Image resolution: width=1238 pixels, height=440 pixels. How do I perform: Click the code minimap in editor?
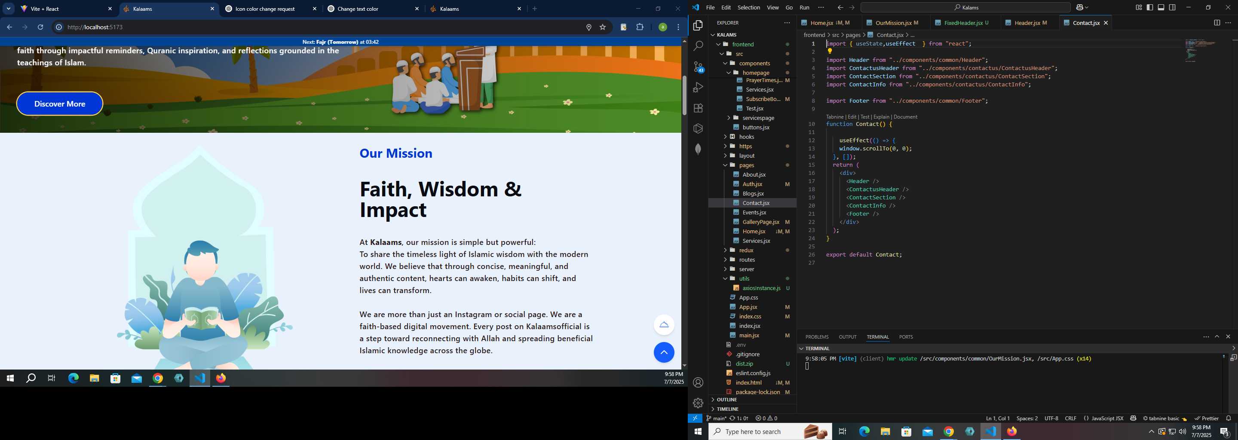coord(1200,51)
